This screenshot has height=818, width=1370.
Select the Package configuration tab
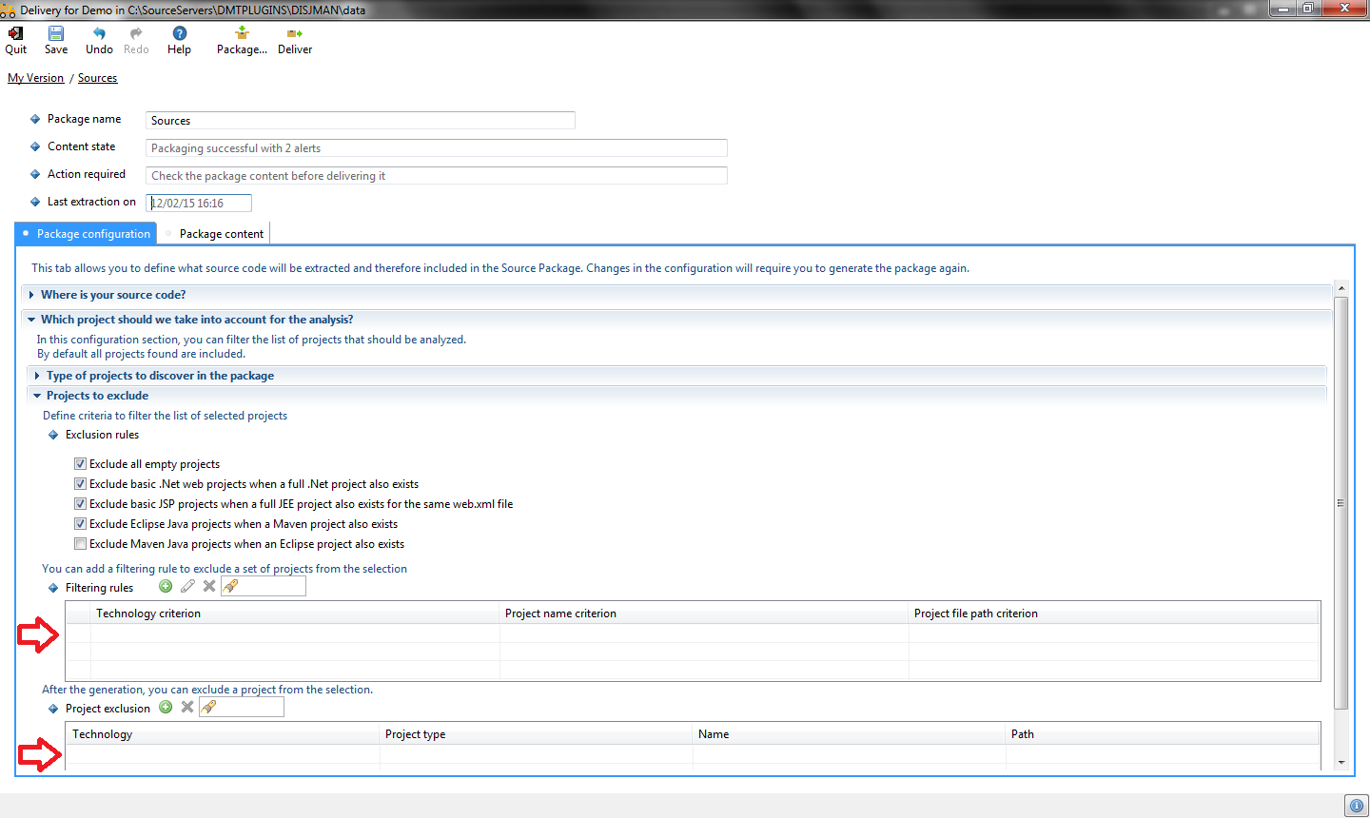(93, 234)
